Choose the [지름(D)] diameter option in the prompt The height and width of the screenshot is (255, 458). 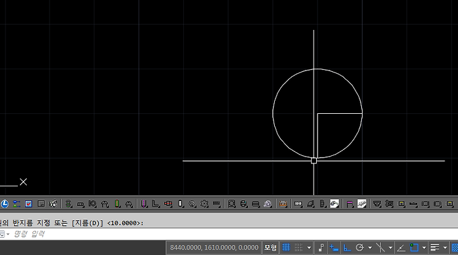click(x=87, y=223)
